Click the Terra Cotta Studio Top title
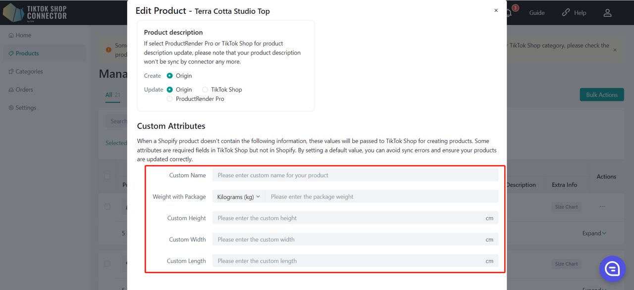 [x=232, y=11]
